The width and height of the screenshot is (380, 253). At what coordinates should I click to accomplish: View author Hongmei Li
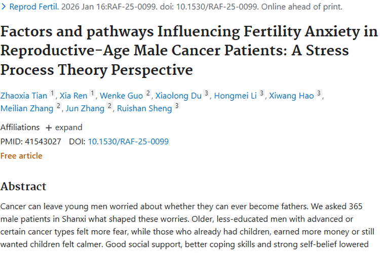(235, 96)
